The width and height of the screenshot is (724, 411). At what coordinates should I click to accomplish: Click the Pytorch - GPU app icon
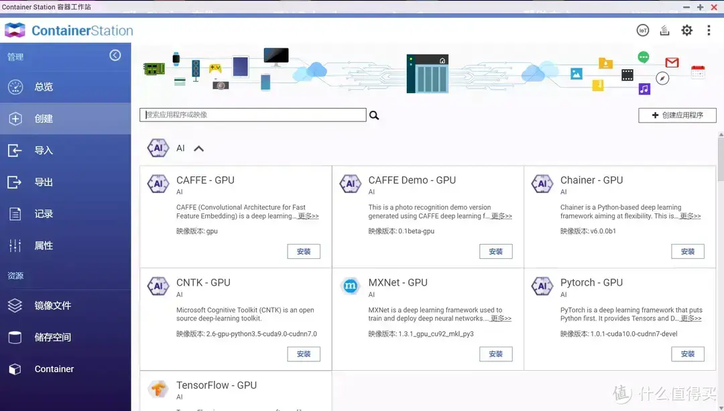click(x=542, y=286)
